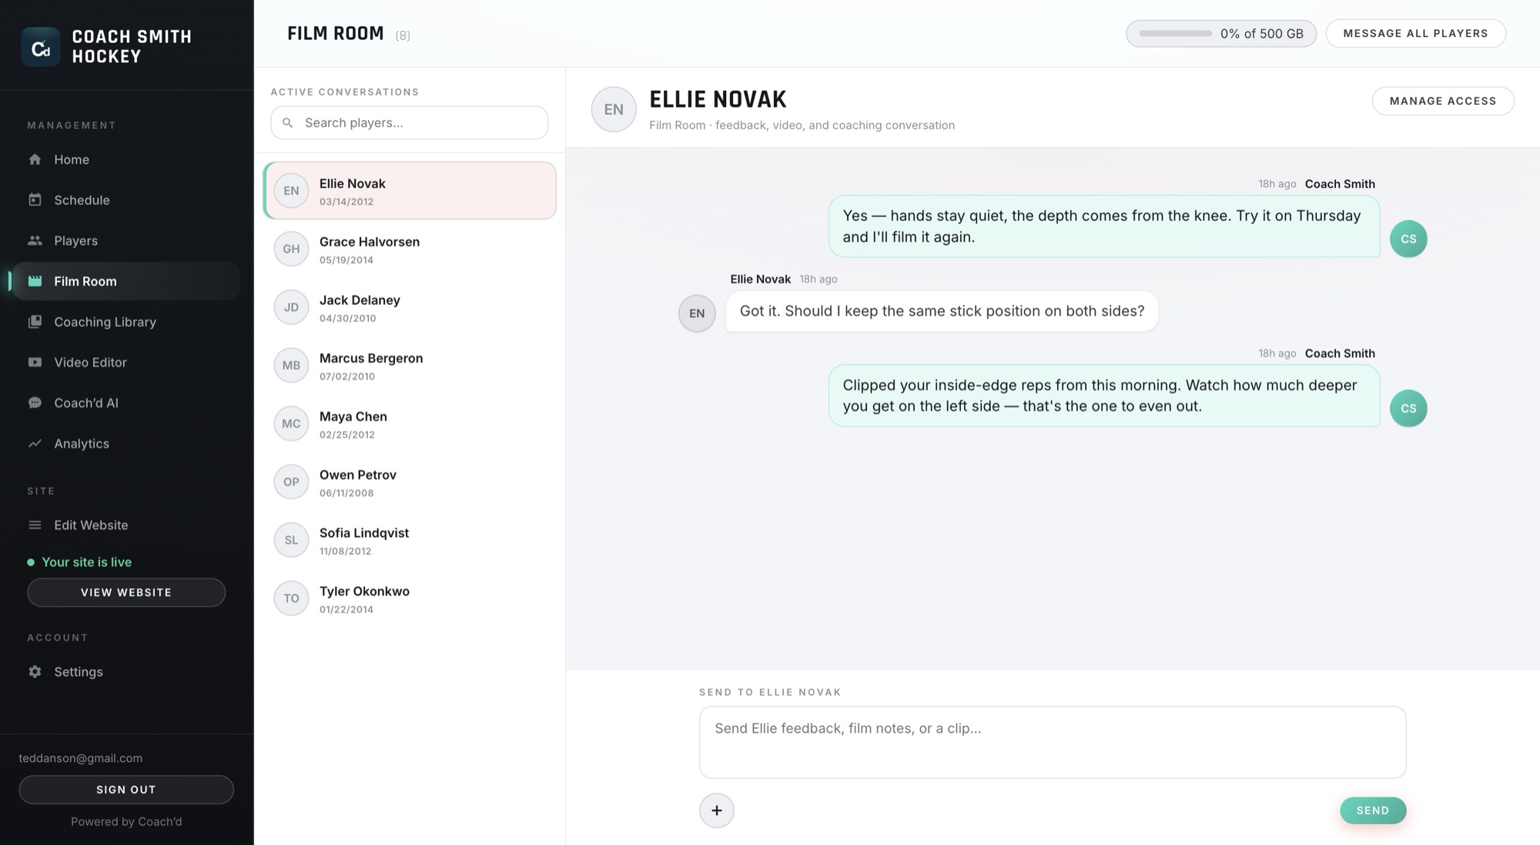Click the plus attachment button
Image resolution: width=1540 pixels, height=845 pixels.
tap(716, 810)
